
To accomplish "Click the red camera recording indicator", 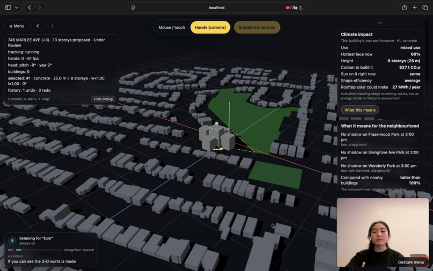I will [288, 8].
